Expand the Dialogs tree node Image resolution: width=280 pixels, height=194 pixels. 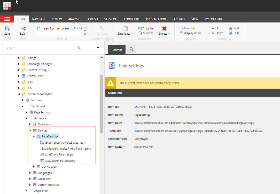(x=19, y=58)
